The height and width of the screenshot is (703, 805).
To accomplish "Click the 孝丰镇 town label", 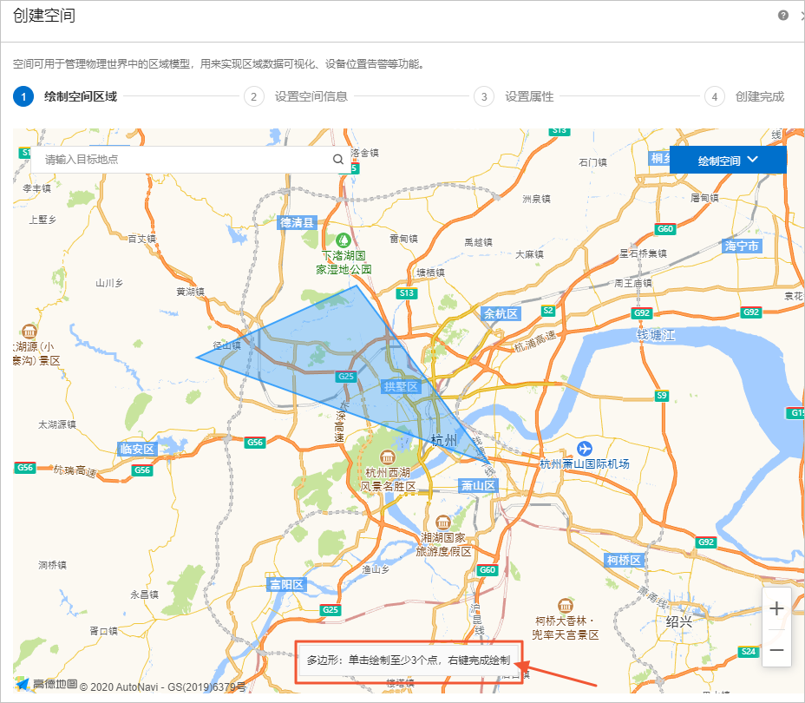I will [x=37, y=188].
